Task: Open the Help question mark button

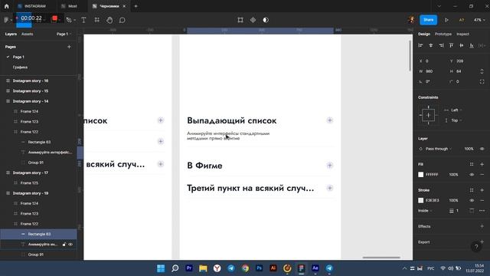Action: point(476,247)
